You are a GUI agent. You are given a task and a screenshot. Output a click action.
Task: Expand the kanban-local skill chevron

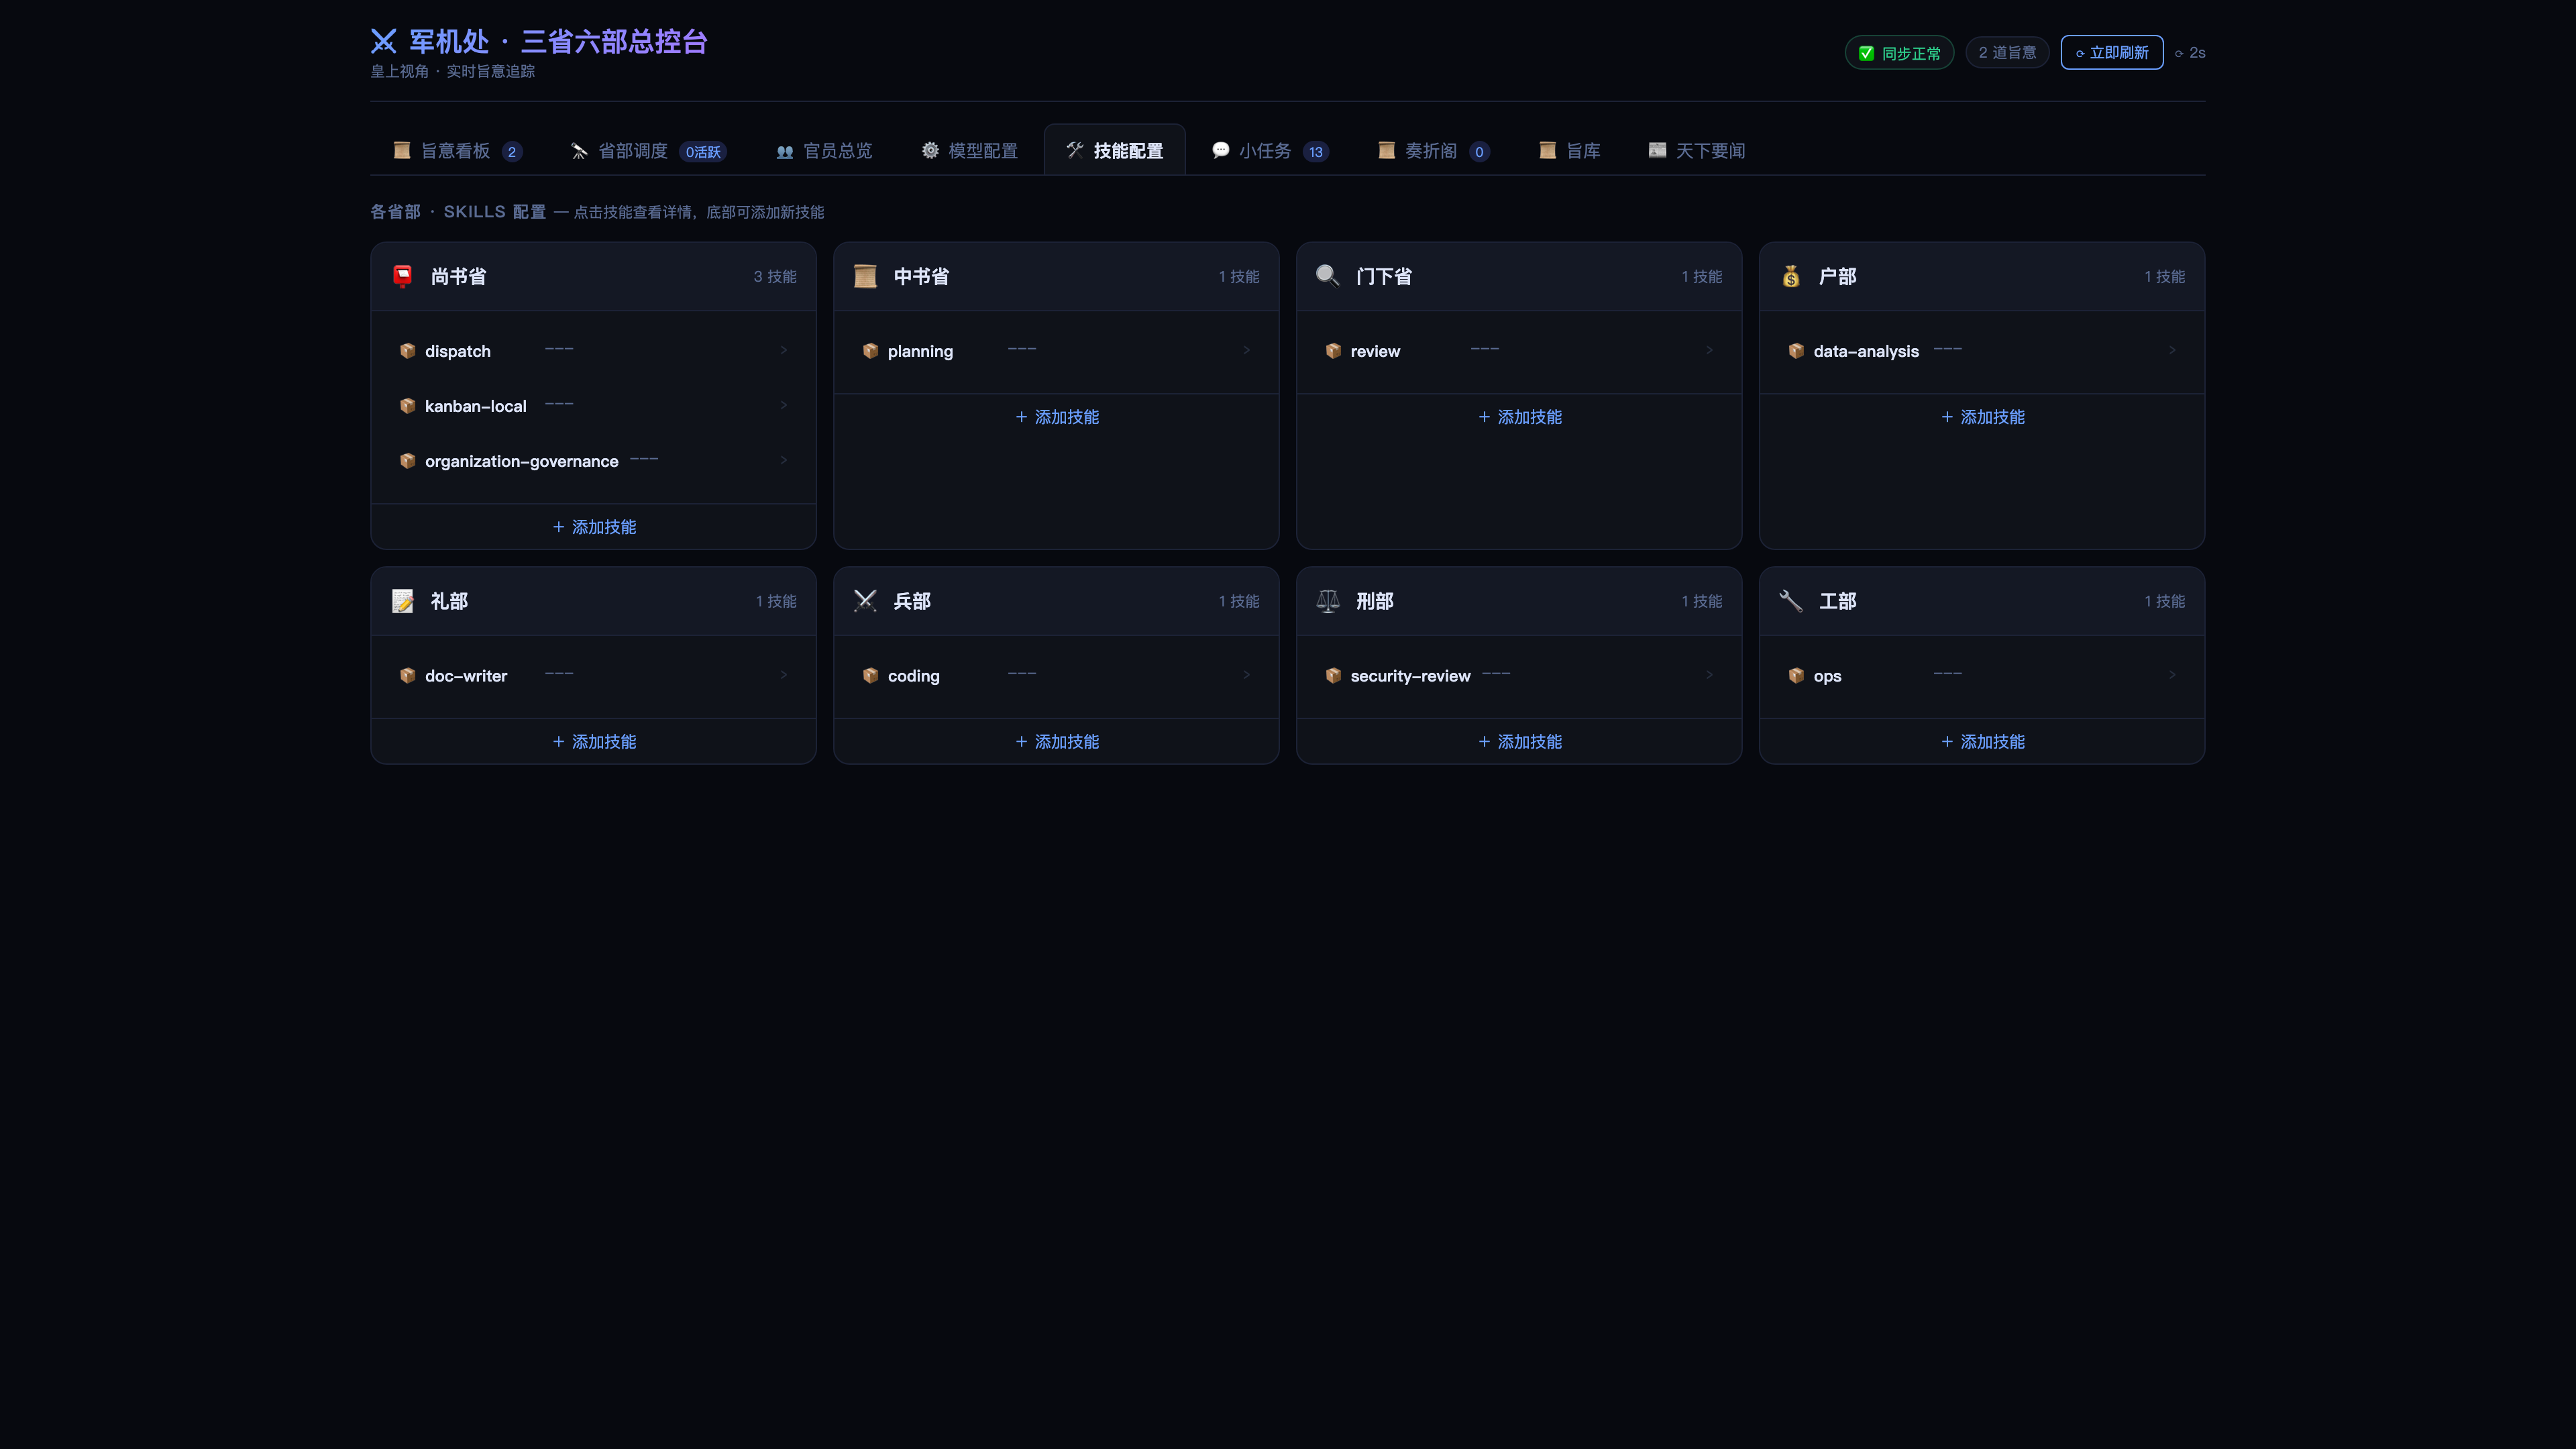coord(783,405)
